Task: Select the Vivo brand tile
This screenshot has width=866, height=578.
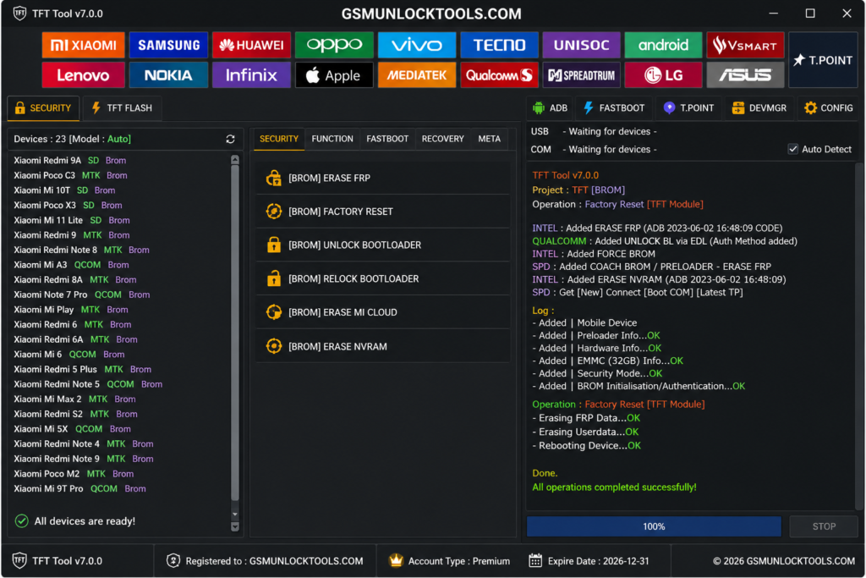Action: coord(417,45)
